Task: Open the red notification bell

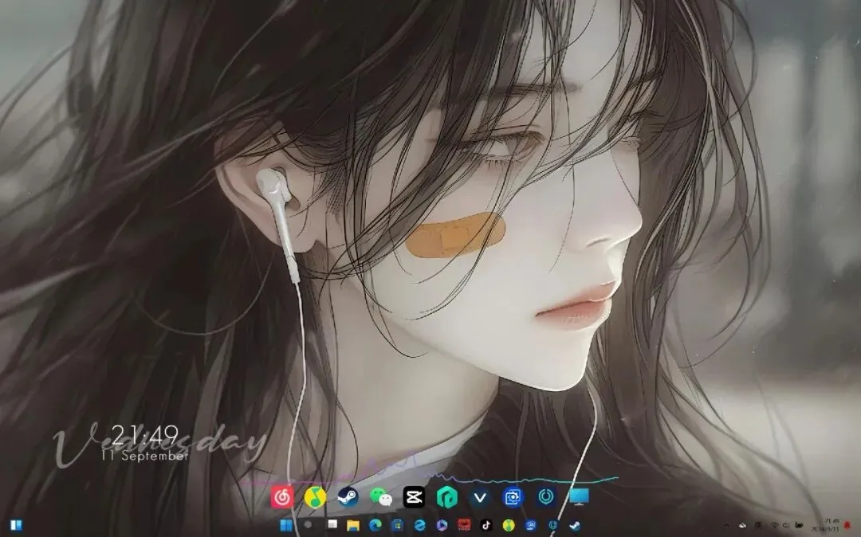Action: point(847,526)
